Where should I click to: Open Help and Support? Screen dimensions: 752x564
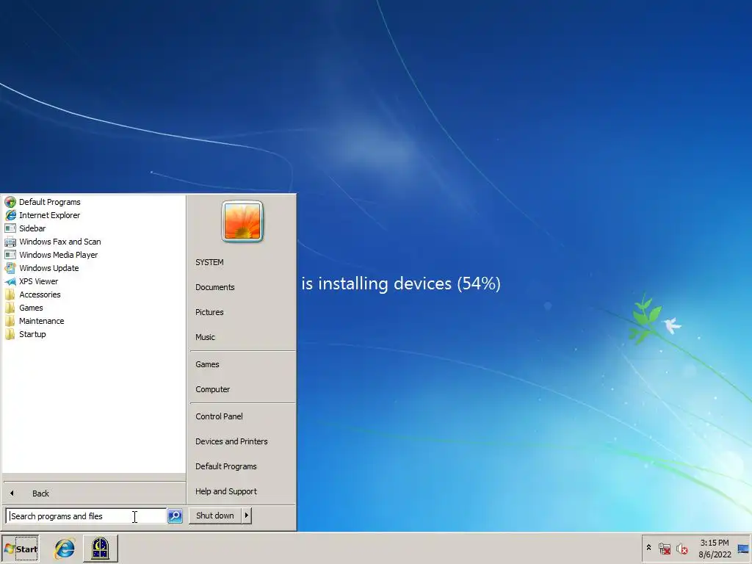(x=226, y=491)
